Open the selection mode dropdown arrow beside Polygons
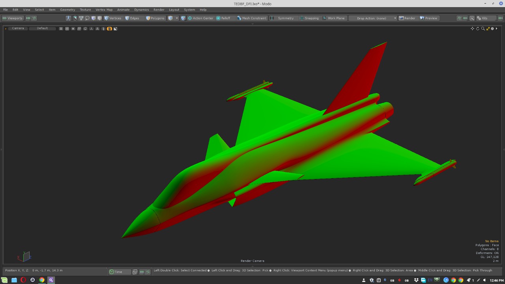 pyautogui.click(x=177, y=18)
